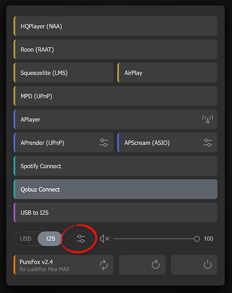Image resolution: width=232 pixels, height=293 pixels.
Task: Choose Squeezelite (LMS) player
Action: (x=63, y=73)
